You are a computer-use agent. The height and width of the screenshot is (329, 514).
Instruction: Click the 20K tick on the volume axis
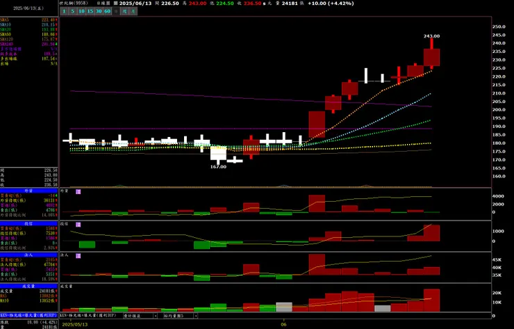click(497, 293)
